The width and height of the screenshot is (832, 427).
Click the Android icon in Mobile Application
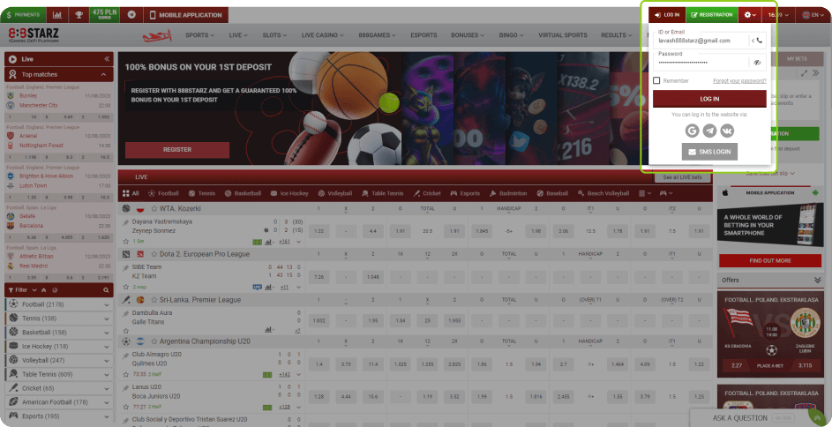(814, 193)
